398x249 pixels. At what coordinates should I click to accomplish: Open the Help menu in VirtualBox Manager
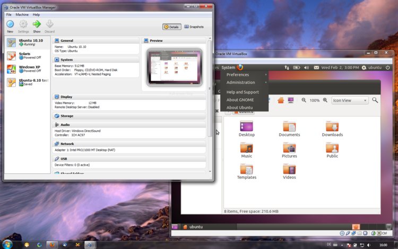36,15
